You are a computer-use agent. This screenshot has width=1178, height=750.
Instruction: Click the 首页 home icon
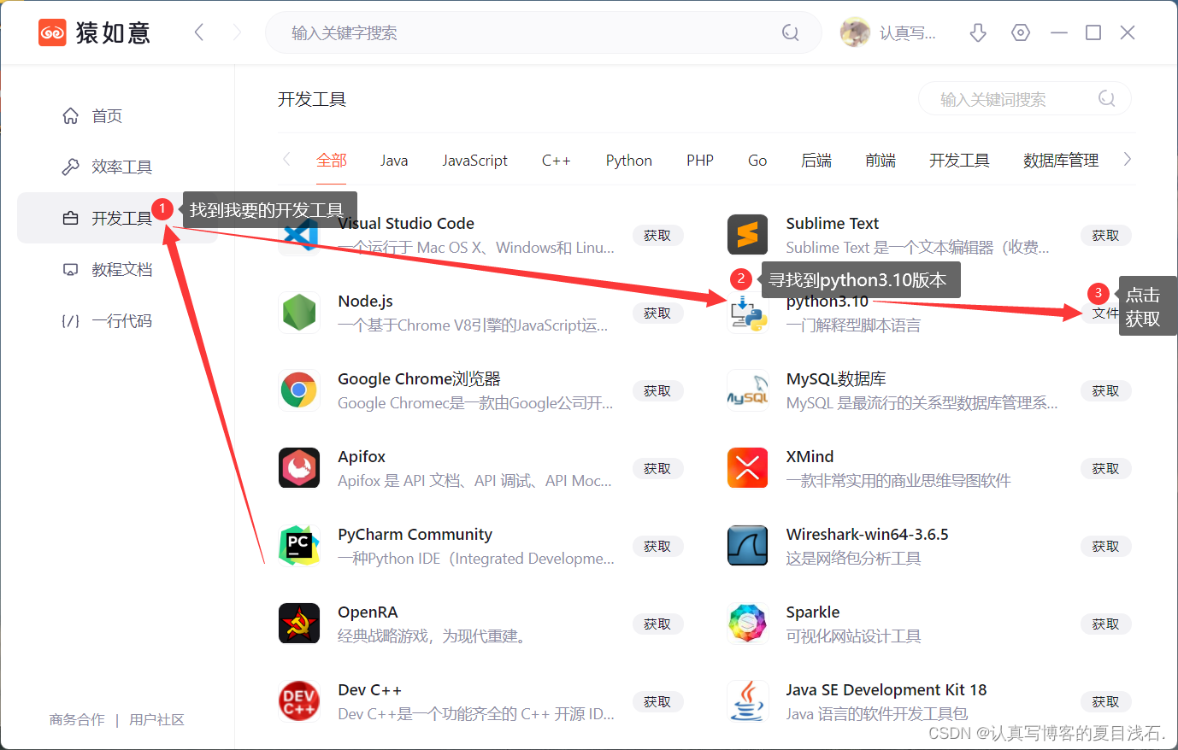pyautogui.click(x=71, y=115)
